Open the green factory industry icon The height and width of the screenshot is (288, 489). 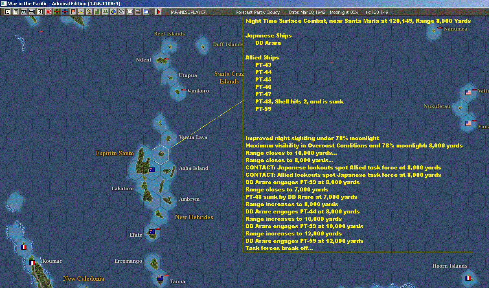pyautogui.click(x=97, y=12)
